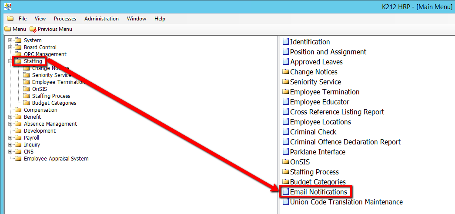455x214 pixels.
Task: Collapse the Staffing tree node
Action: click(x=10, y=61)
